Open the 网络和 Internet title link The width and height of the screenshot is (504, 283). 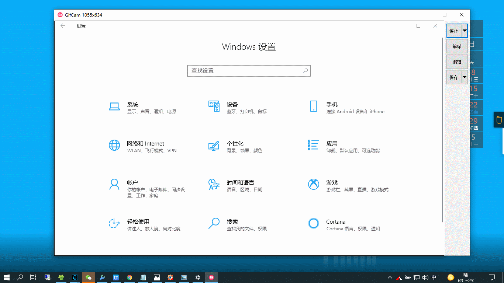point(146,144)
